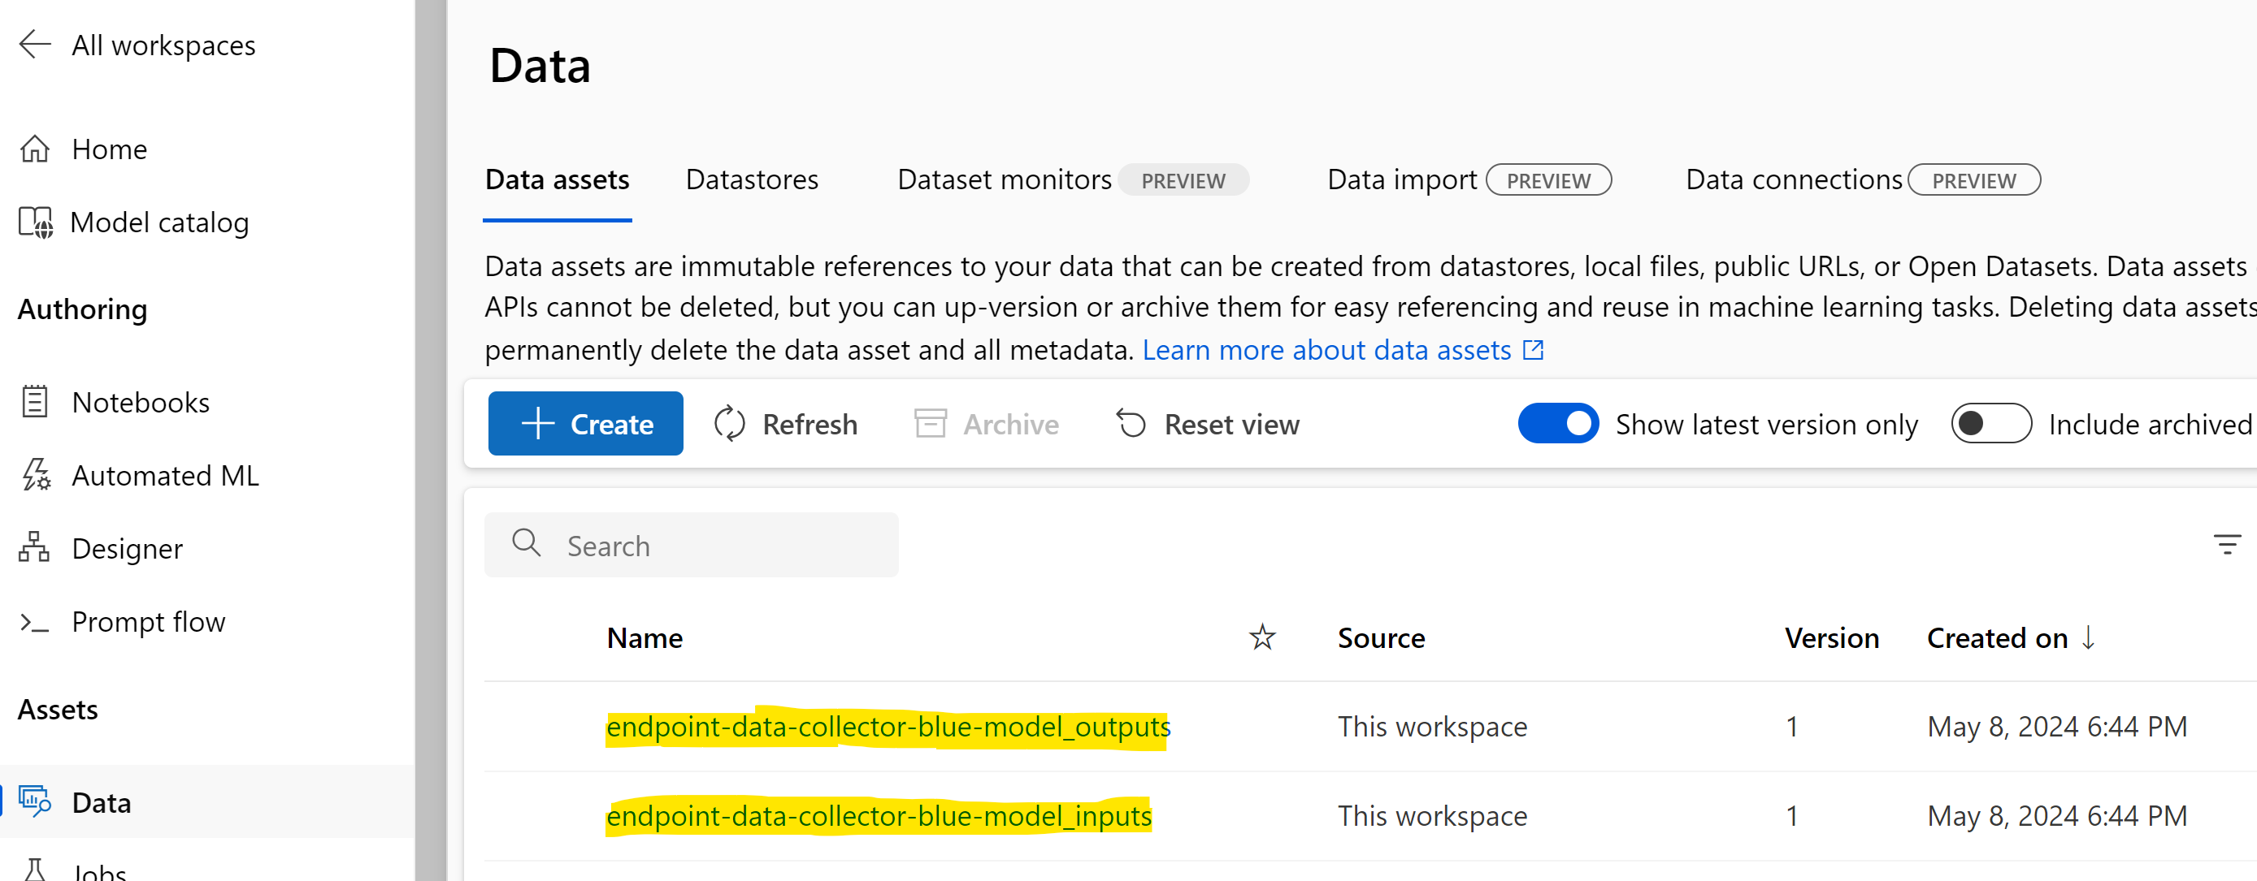Open the Model catalog page

pos(158,222)
